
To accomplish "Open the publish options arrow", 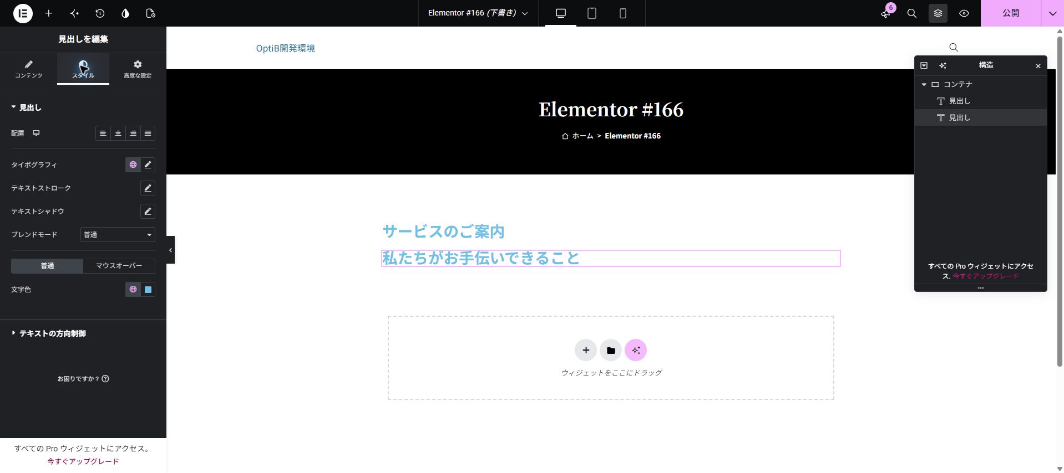I will pos(1052,13).
